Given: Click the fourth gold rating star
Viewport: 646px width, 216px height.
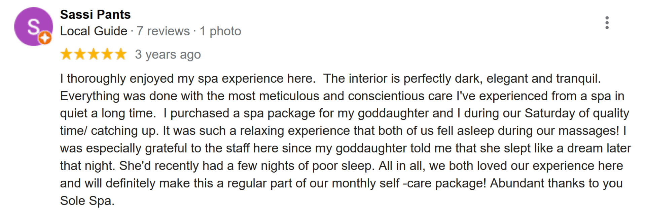Looking at the screenshot, I should coord(107,54).
